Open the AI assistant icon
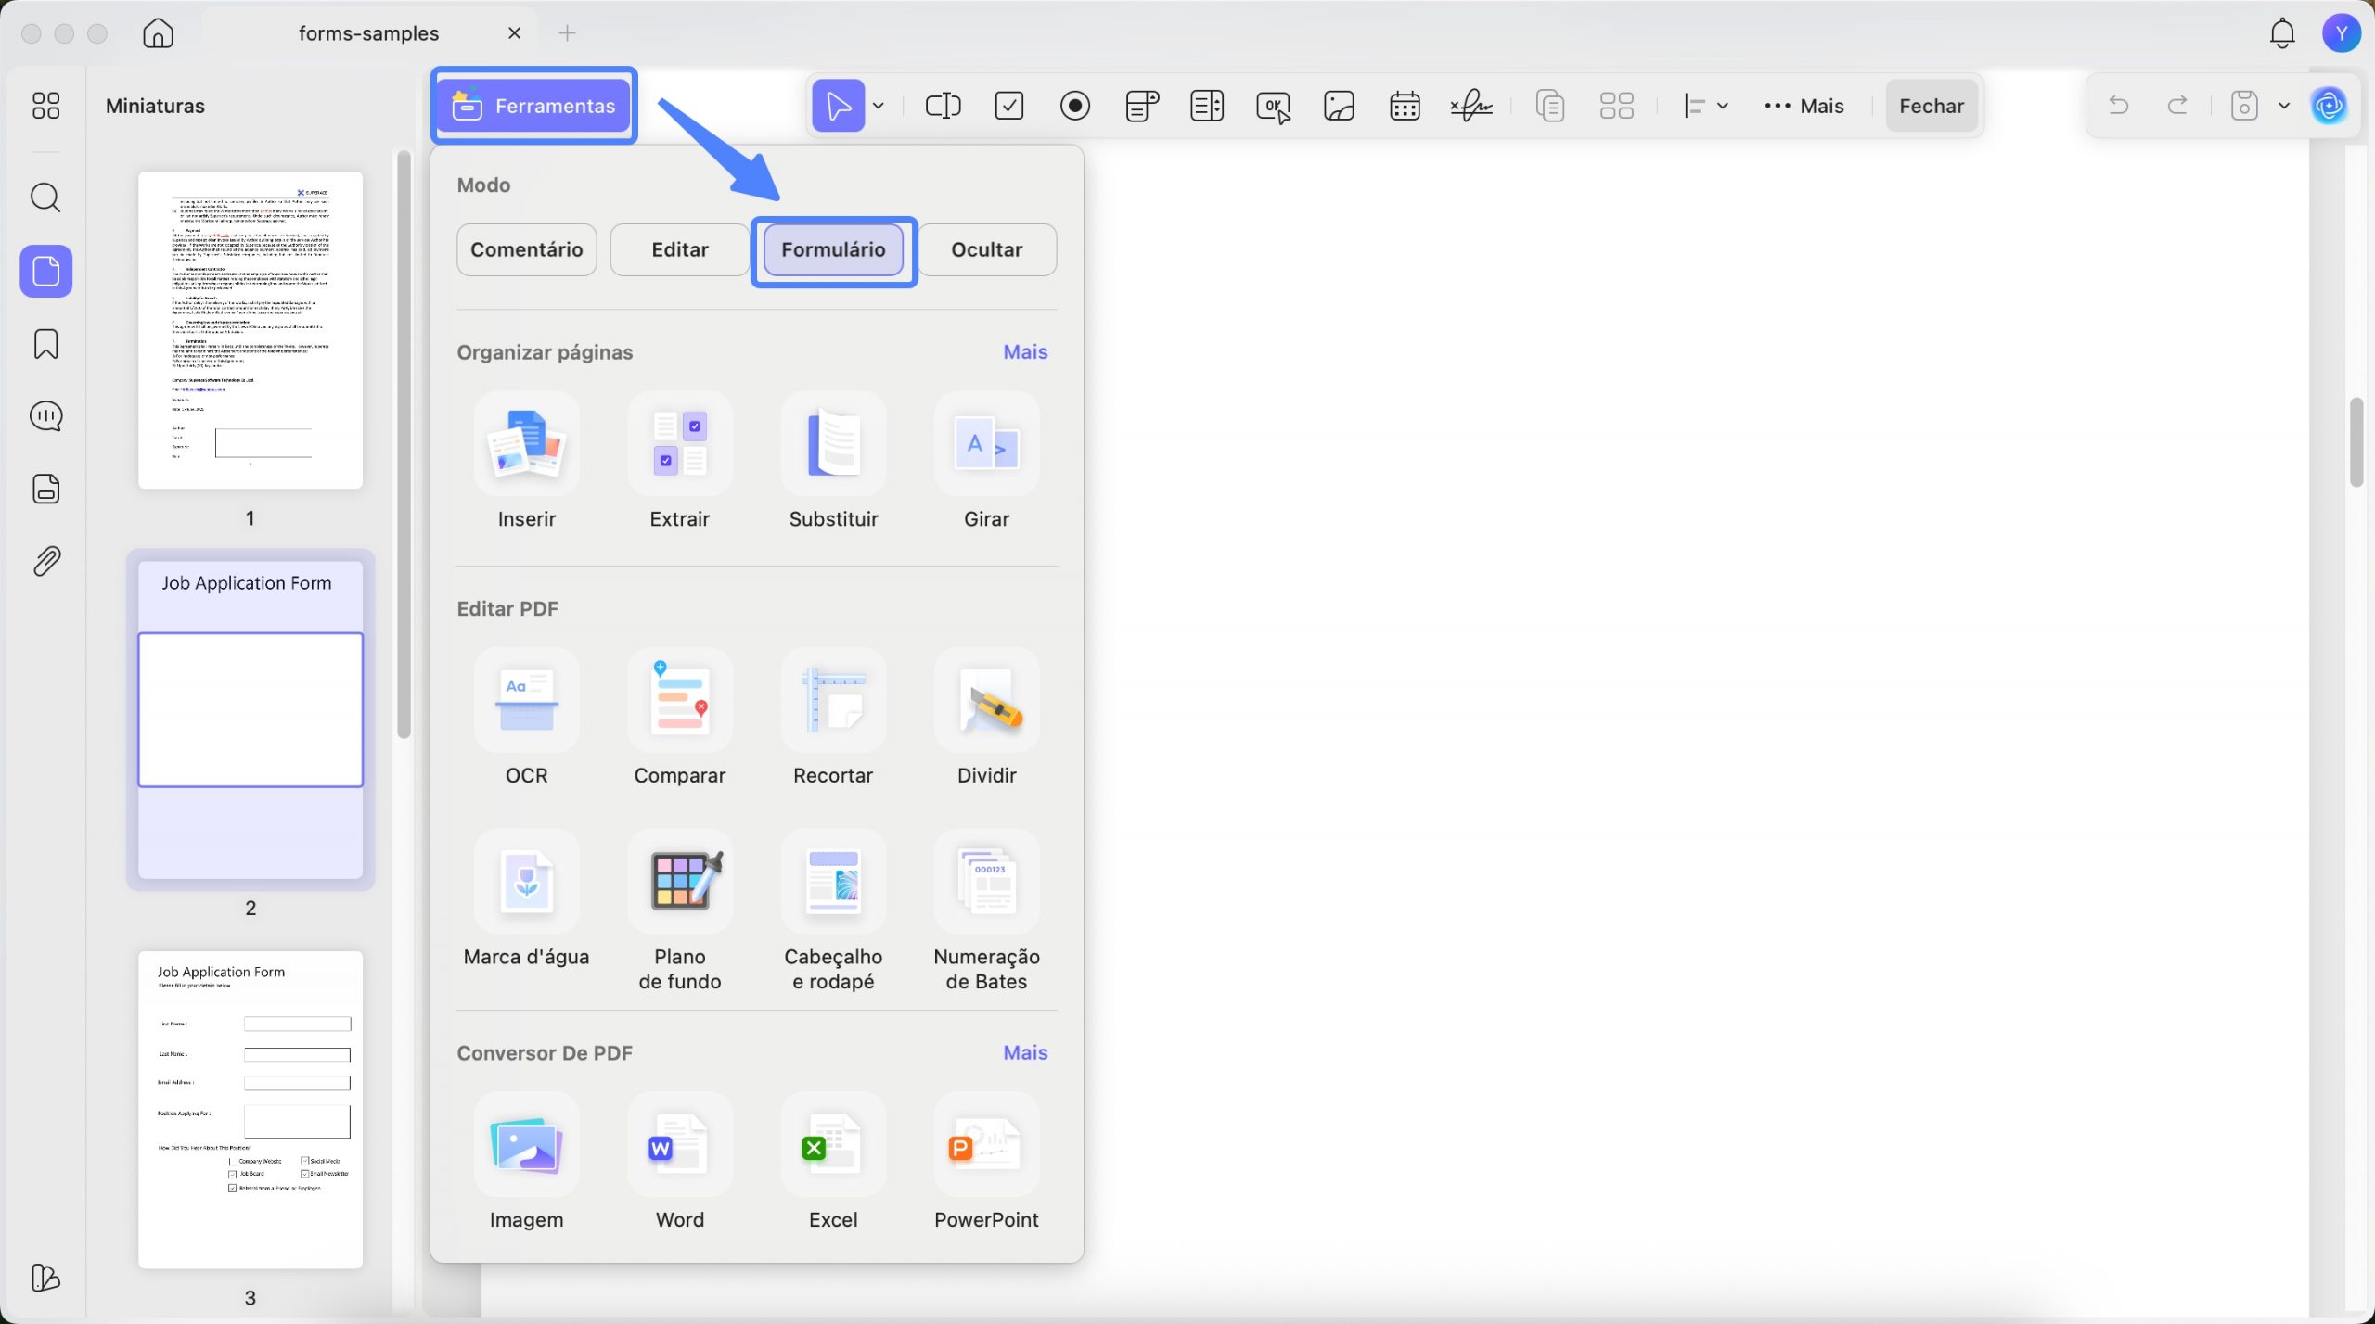 point(2329,105)
